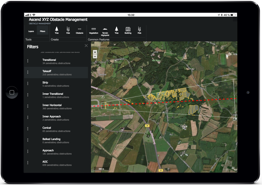The height and width of the screenshot is (185, 262).
Task: Select the Pole tool under Create
Action: click(x=68, y=30)
